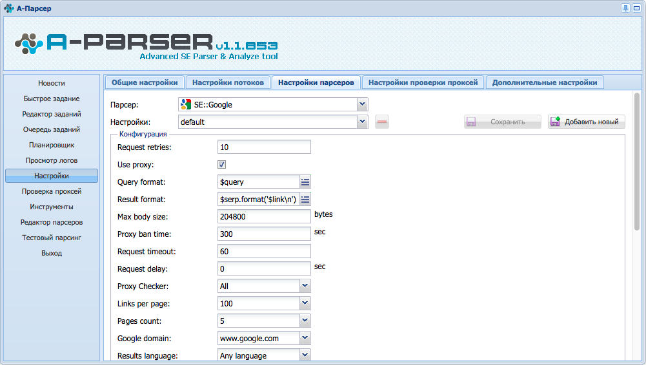
Task: Expand the Настройки default preset dropdown
Action: coord(362,122)
